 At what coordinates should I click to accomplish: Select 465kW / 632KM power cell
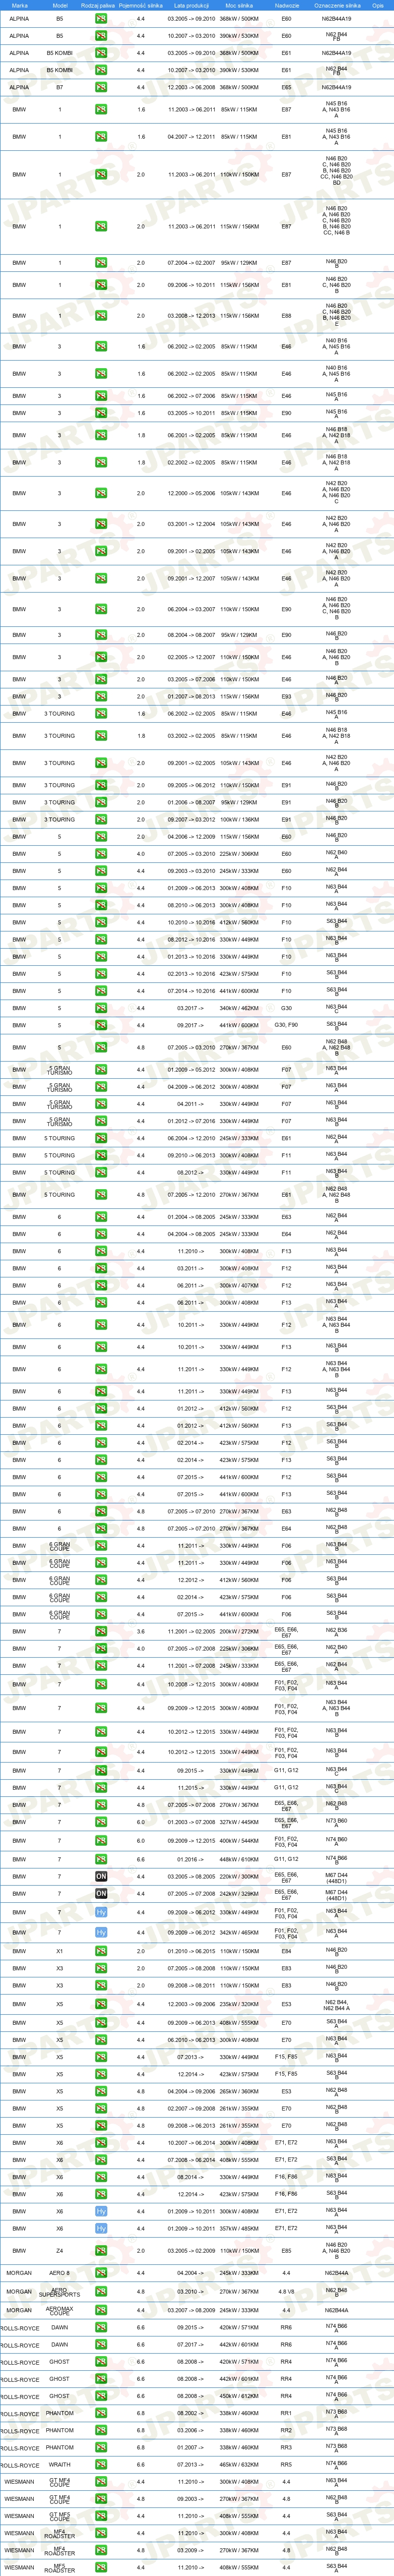tap(239, 2464)
